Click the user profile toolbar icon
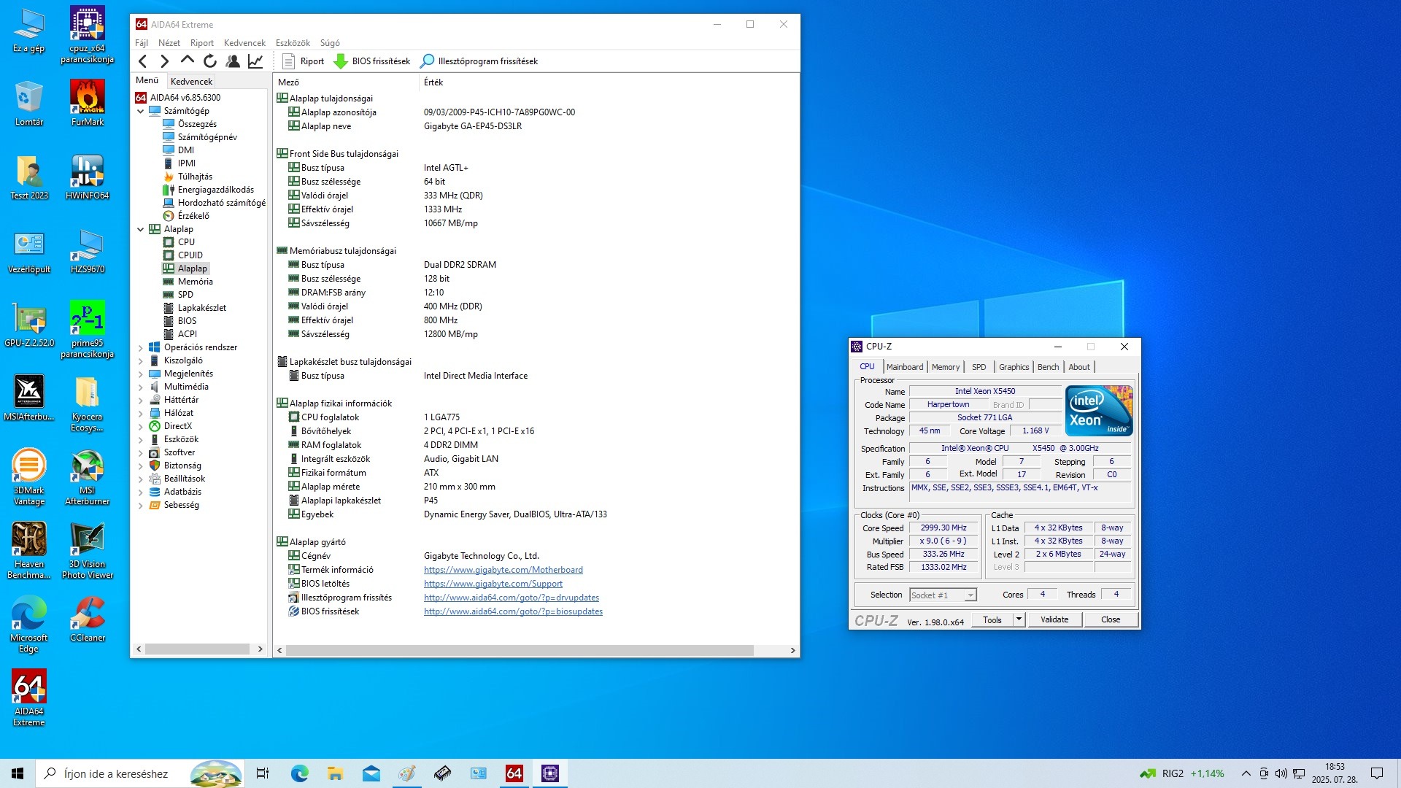1401x788 pixels. coord(233,61)
